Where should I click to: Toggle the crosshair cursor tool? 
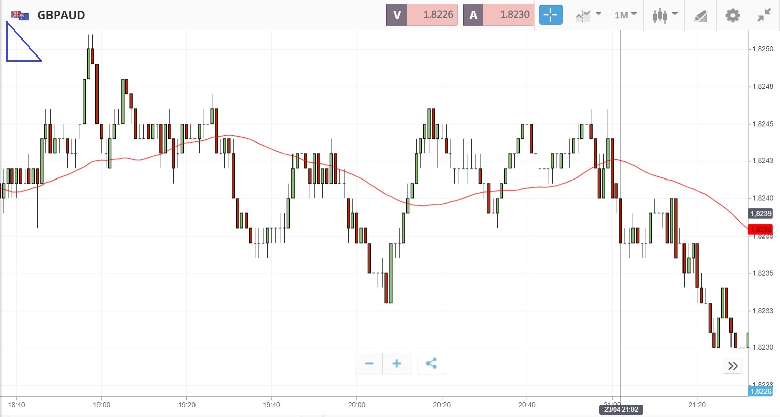(x=550, y=15)
